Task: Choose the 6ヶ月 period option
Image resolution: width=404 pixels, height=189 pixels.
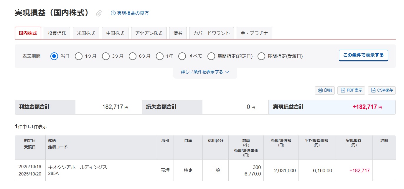Action: point(133,56)
